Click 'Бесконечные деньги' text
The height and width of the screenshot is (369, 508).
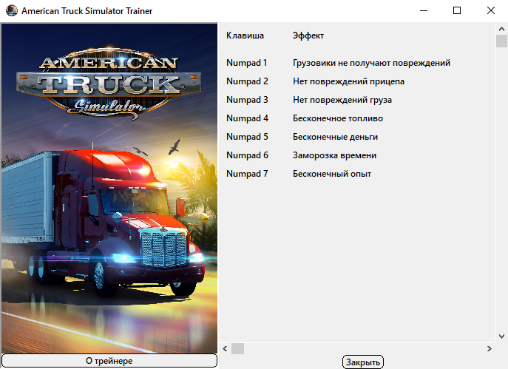335,137
